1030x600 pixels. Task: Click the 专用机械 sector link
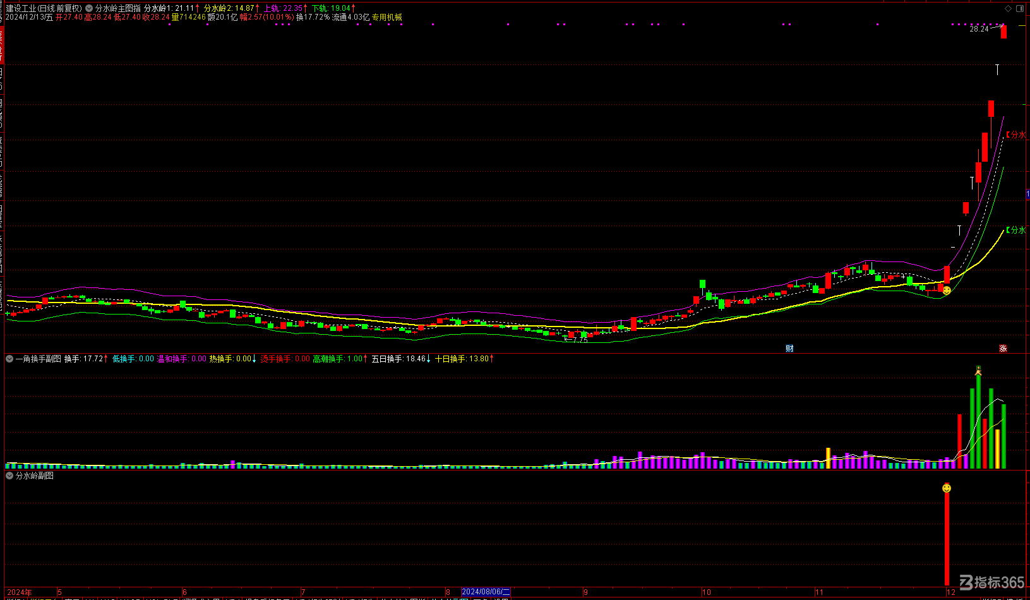(386, 17)
